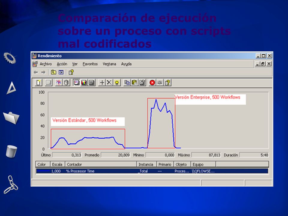Maximize the Rendimiento window
The width and height of the screenshot is (288, 216).
(264, 56)
